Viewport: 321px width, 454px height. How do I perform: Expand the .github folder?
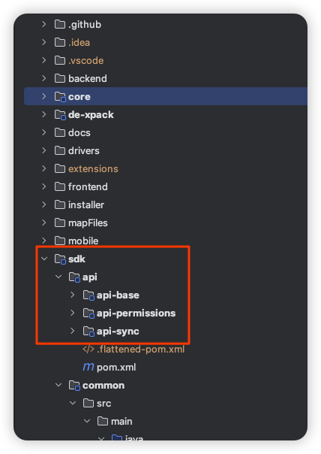click(44, 24)
